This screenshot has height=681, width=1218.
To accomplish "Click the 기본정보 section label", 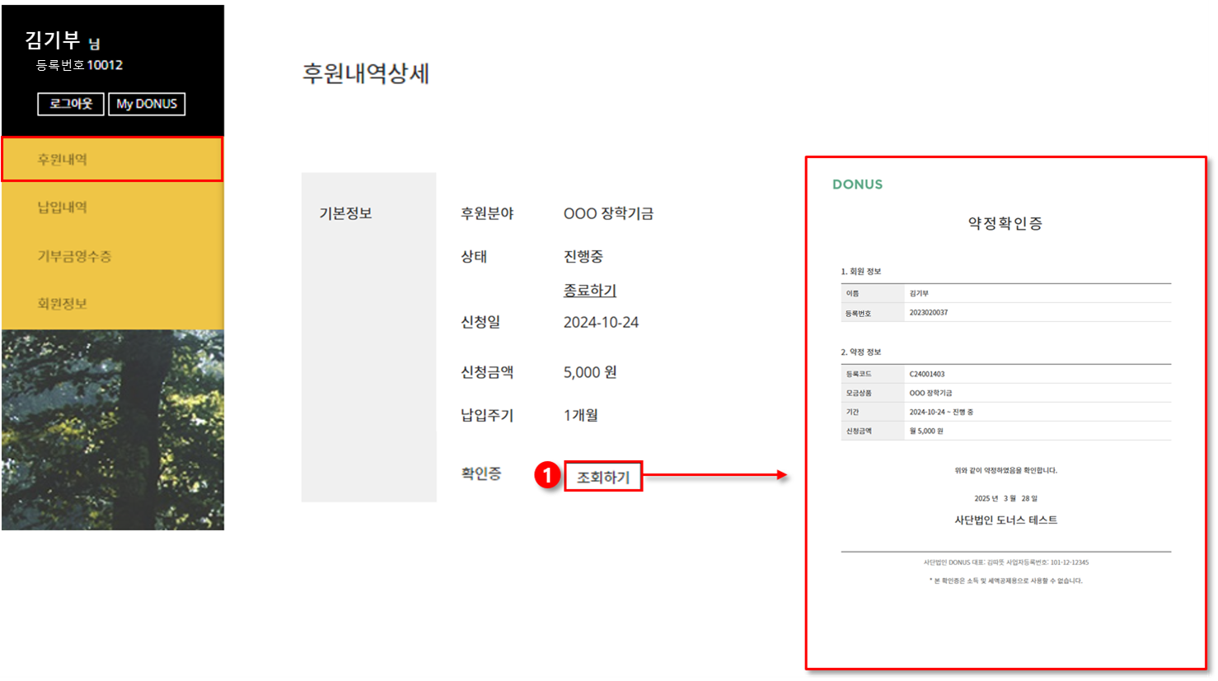I will [345, 213].
